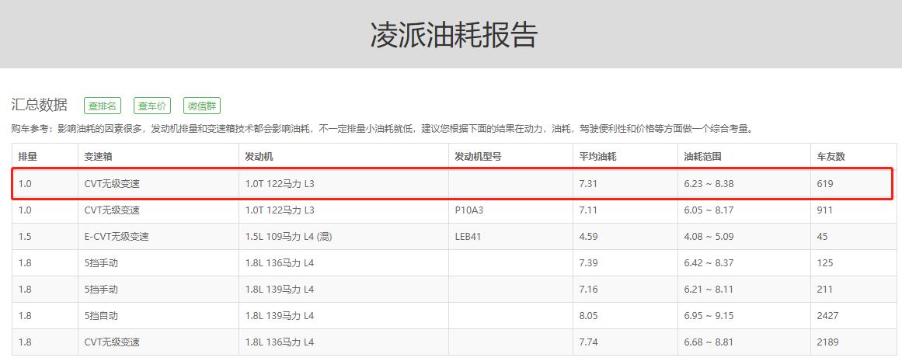Click the 购车参考 advice paragraph
The width and height of the screenshot is (902, 361).
[382, 129]
